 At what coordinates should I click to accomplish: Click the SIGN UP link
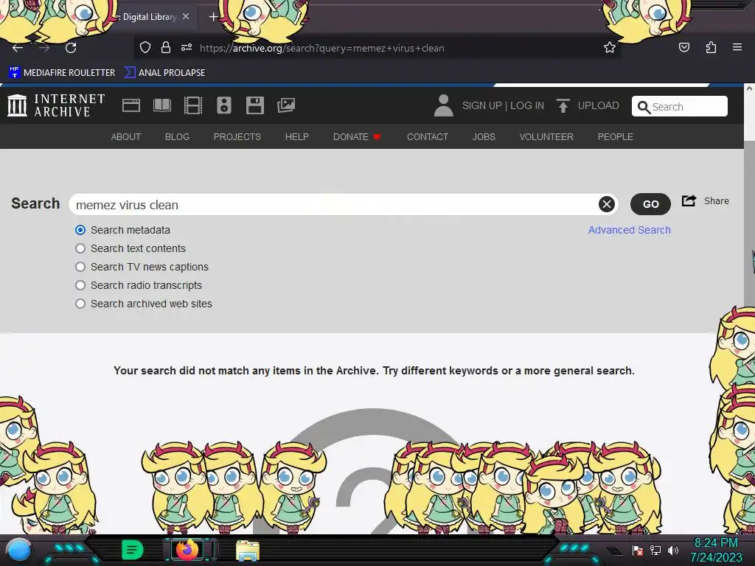[x=482, y=105]
